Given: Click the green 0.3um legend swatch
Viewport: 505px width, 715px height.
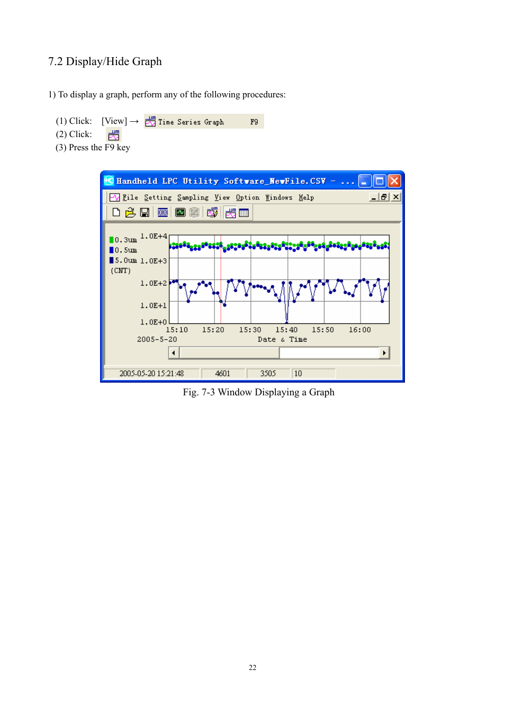Looking at the screenshot, I should tap(111, 240).
